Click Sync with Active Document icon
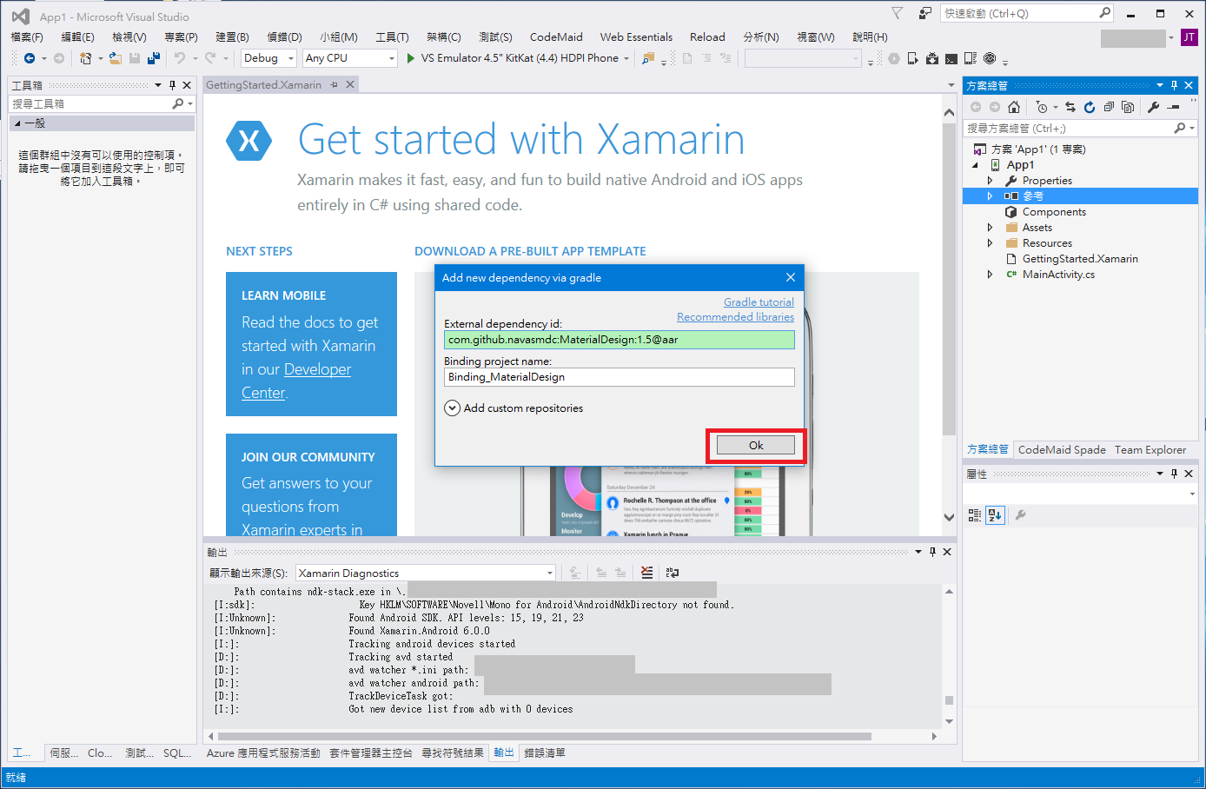This screenshot has height=789, width=1206. coord(1070,107)
